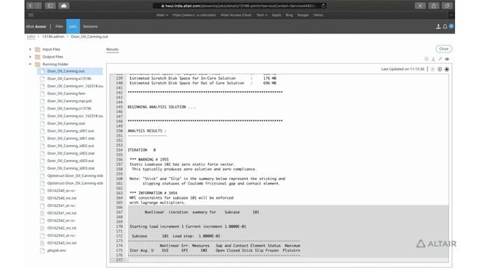Switch to the Files tab
This screenshot has height=269, width=479.
click(59, 27)
